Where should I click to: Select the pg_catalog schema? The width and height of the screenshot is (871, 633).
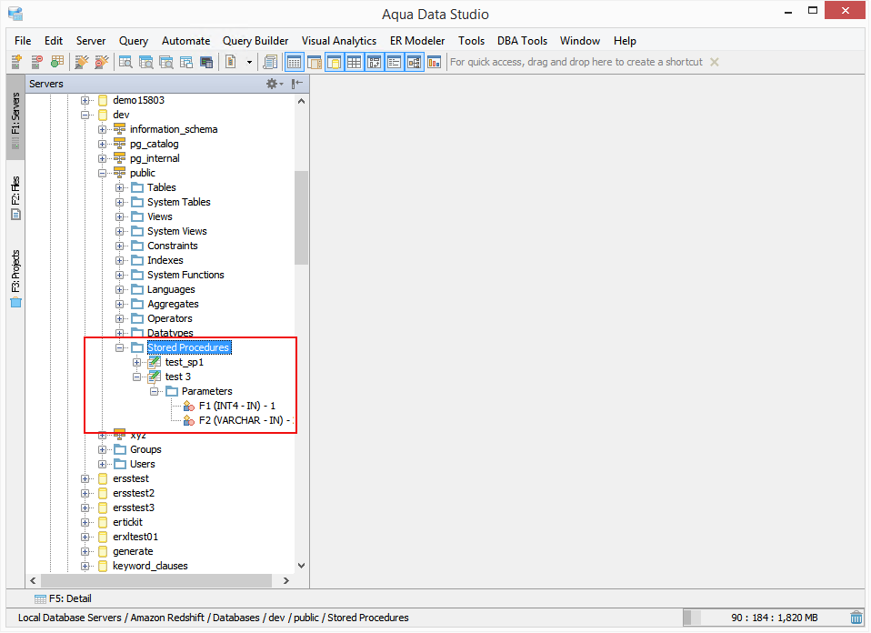(154, 144)
